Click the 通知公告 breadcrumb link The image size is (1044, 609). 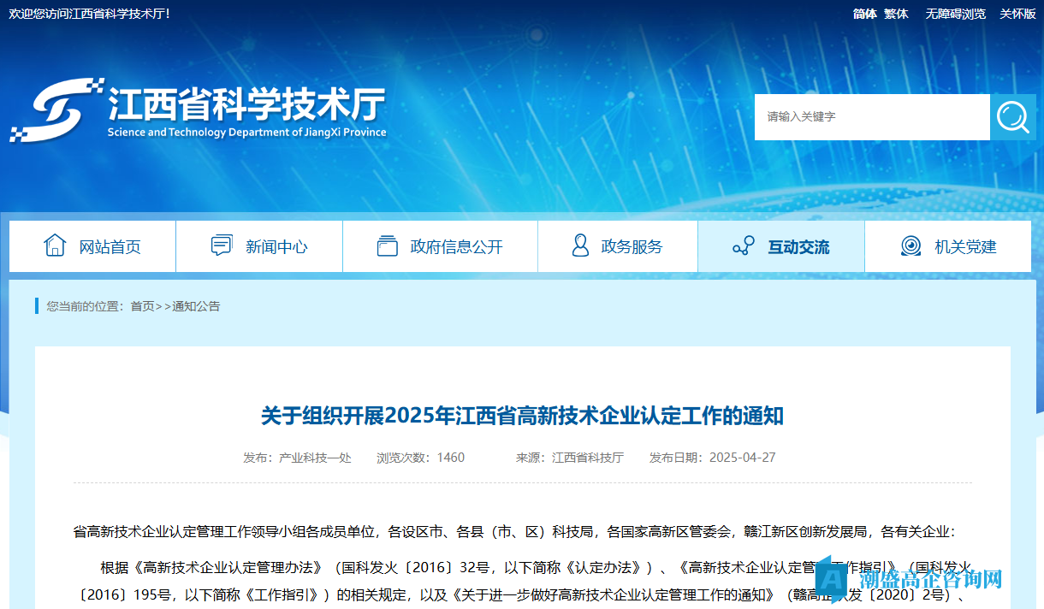pyautogui.click(x=196, y=306)
